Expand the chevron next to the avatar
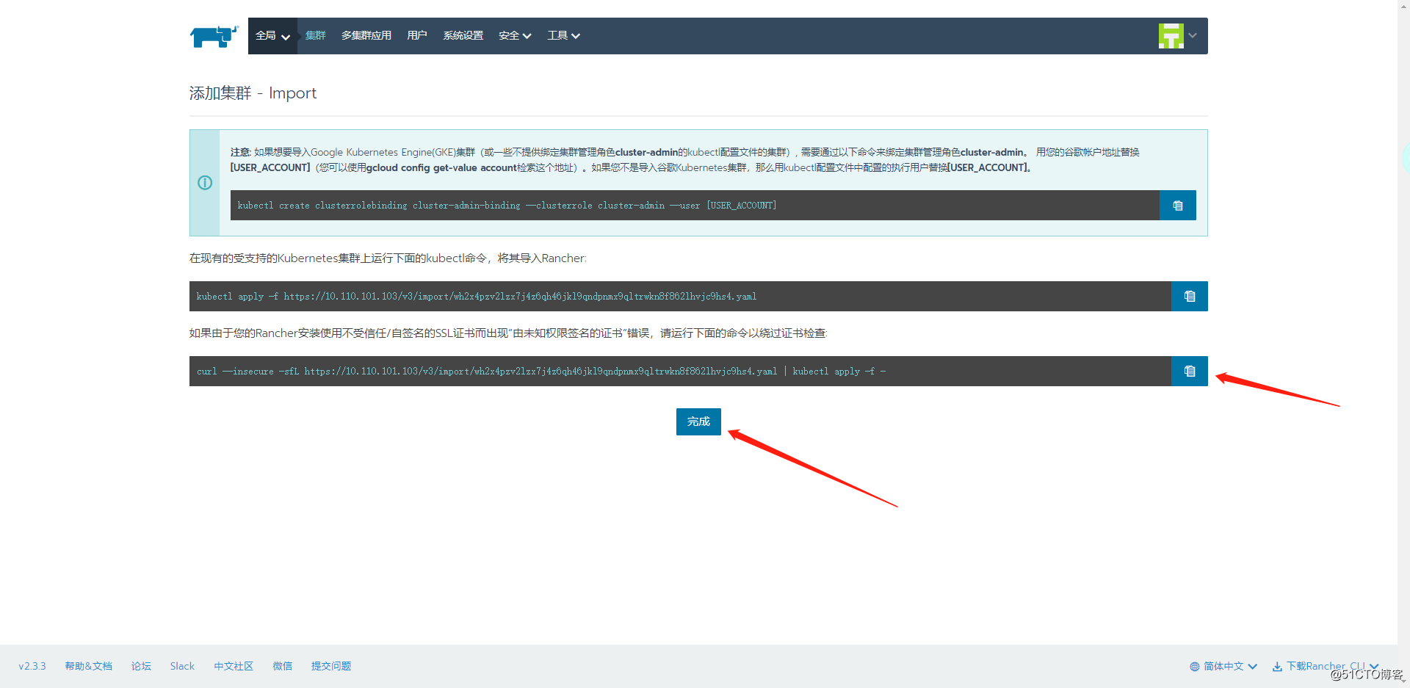Viewport: 1410px width, 688px height. [x=1193, y=36]
